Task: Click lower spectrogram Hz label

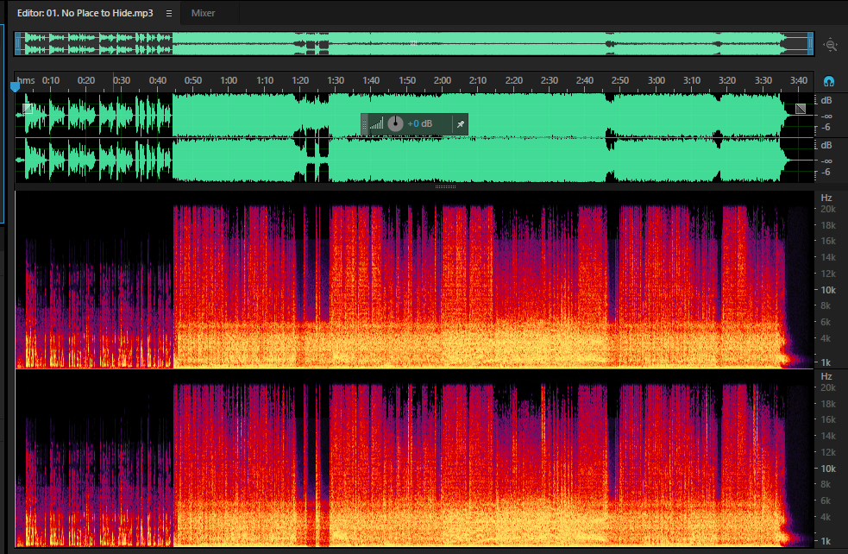Action: 826,376
